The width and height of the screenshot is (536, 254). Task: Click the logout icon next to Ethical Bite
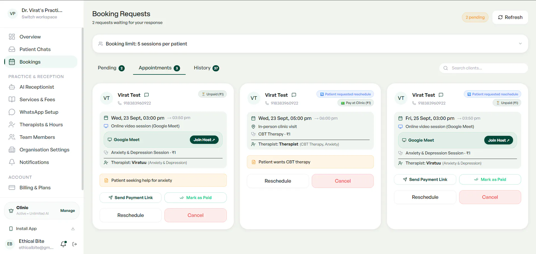pos(75,244)
